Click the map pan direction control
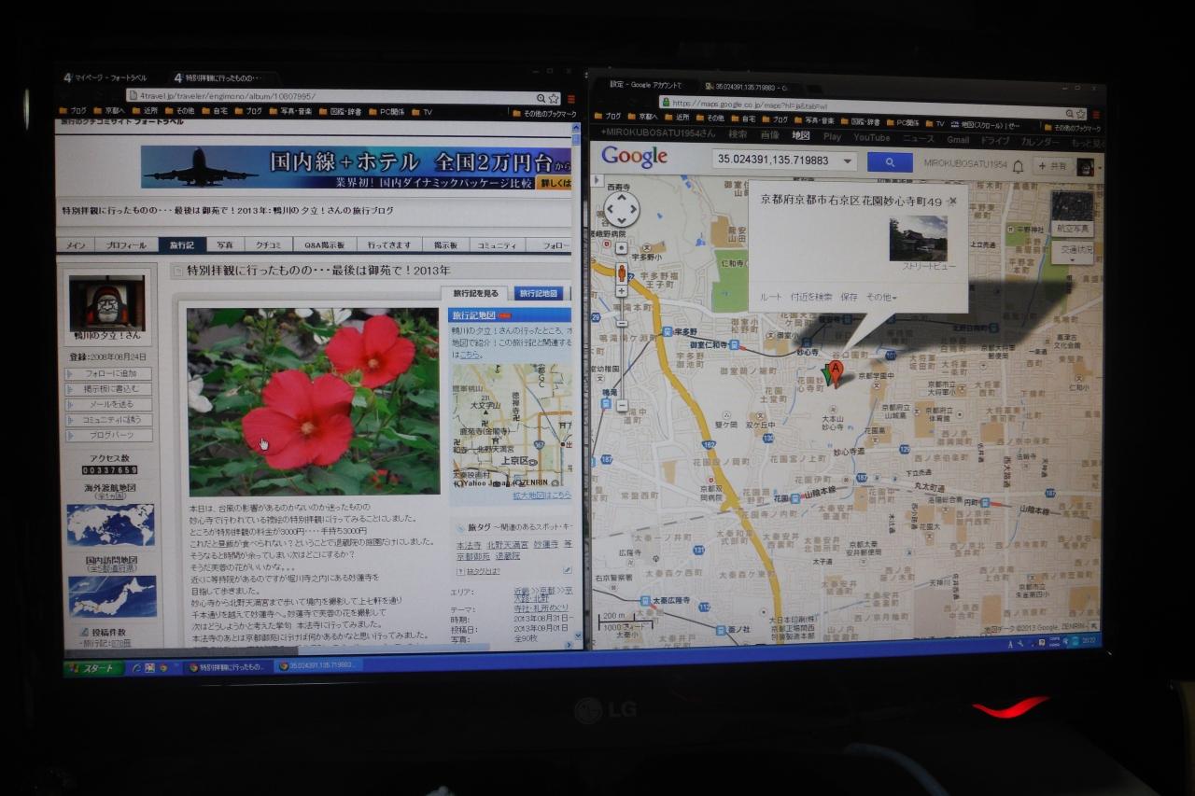 coord(621,211)
